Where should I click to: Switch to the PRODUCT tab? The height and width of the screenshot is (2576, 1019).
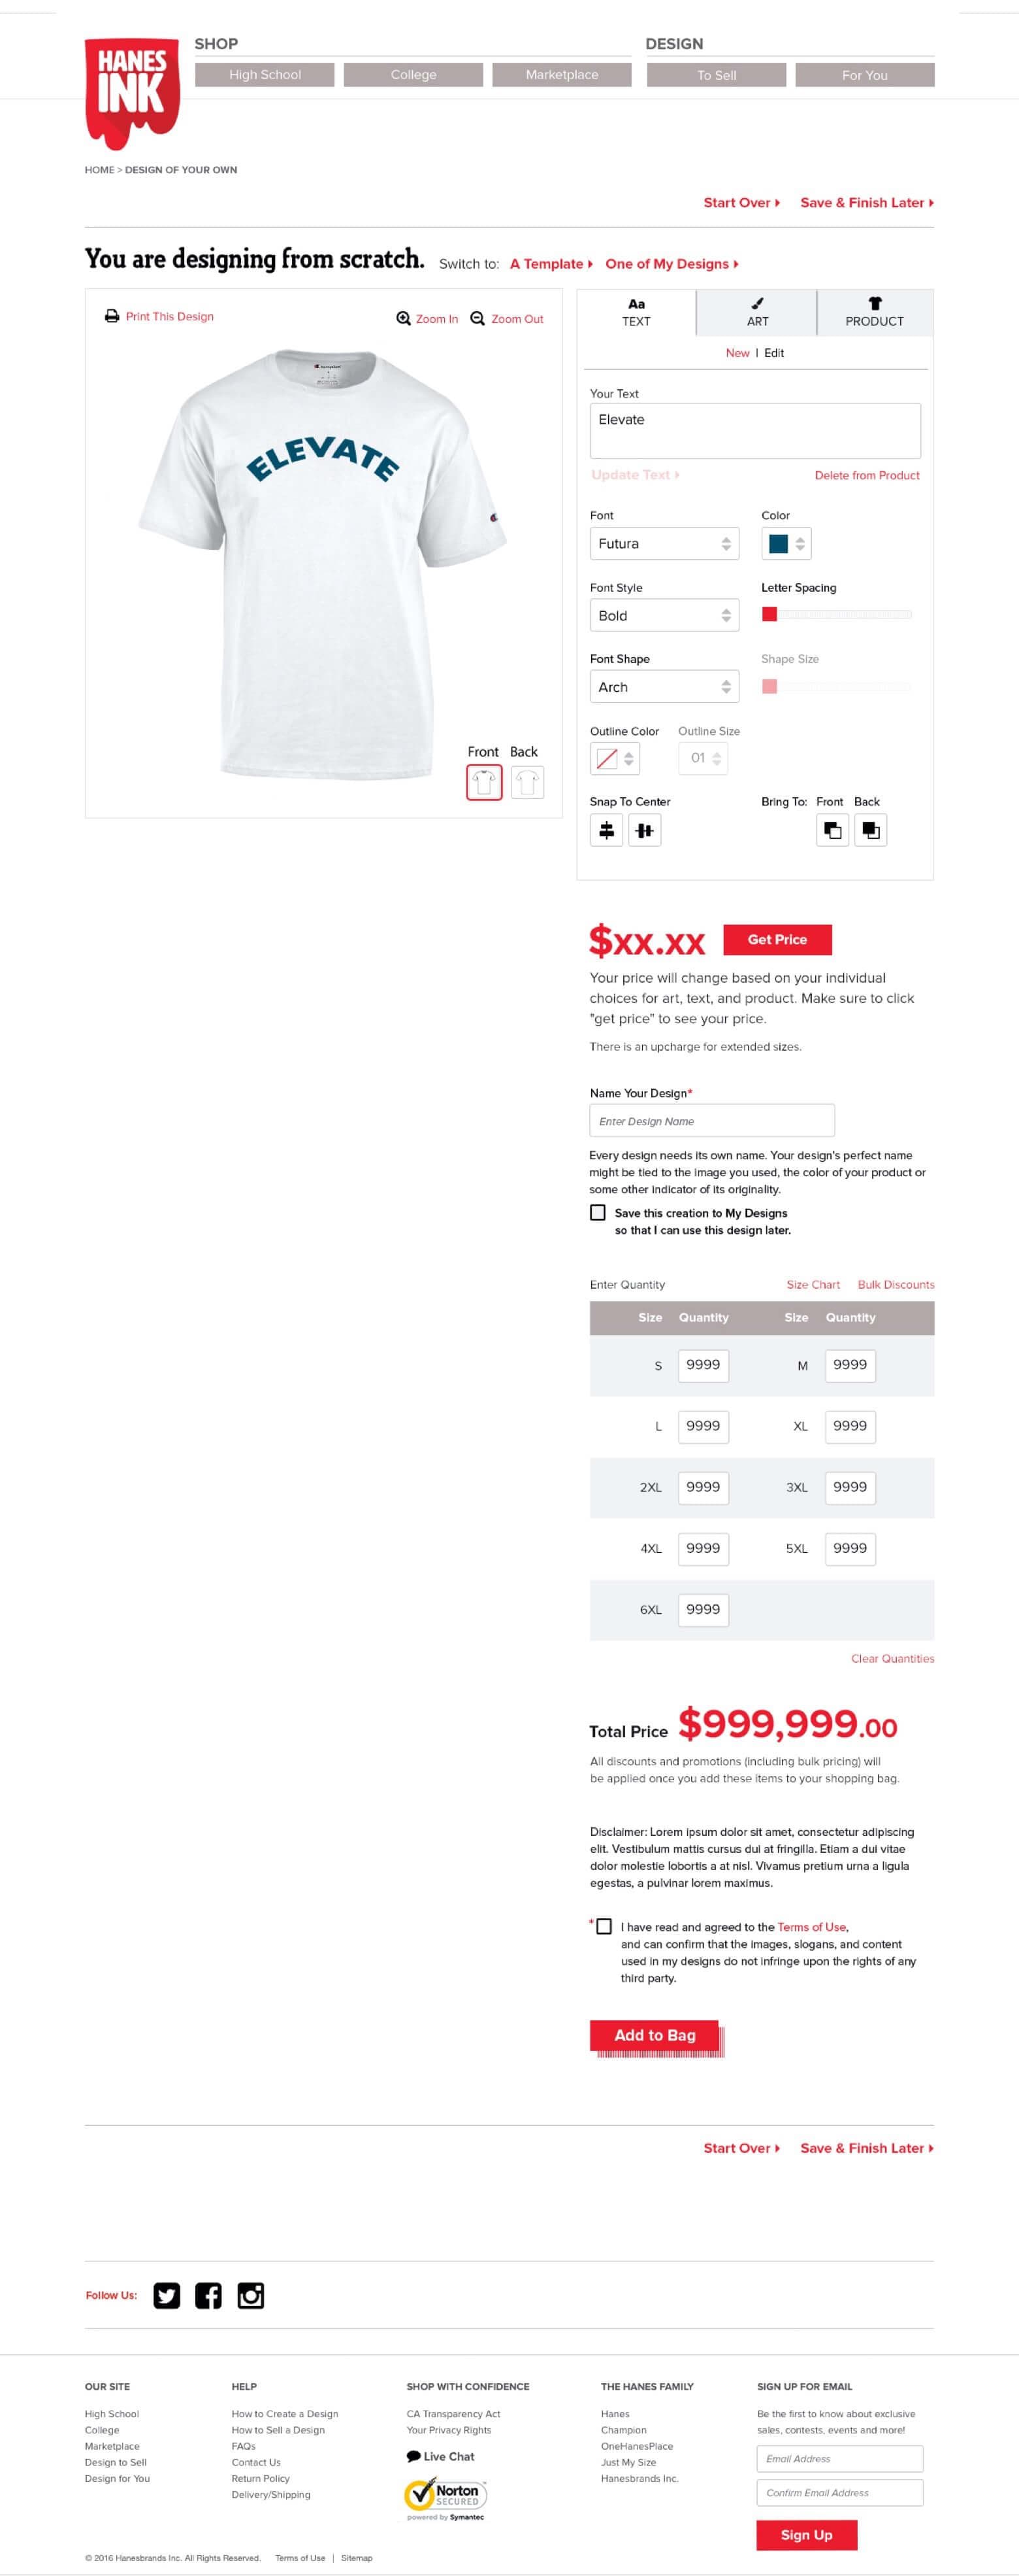pyautogui.click(x=874, y=312)
